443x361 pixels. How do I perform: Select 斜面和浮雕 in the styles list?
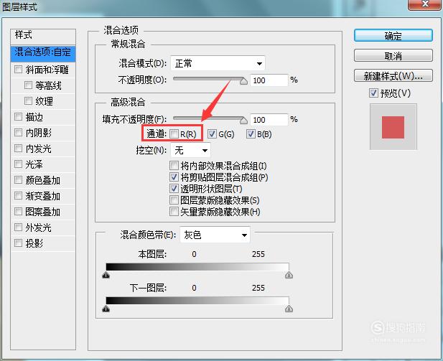[43, 70]
